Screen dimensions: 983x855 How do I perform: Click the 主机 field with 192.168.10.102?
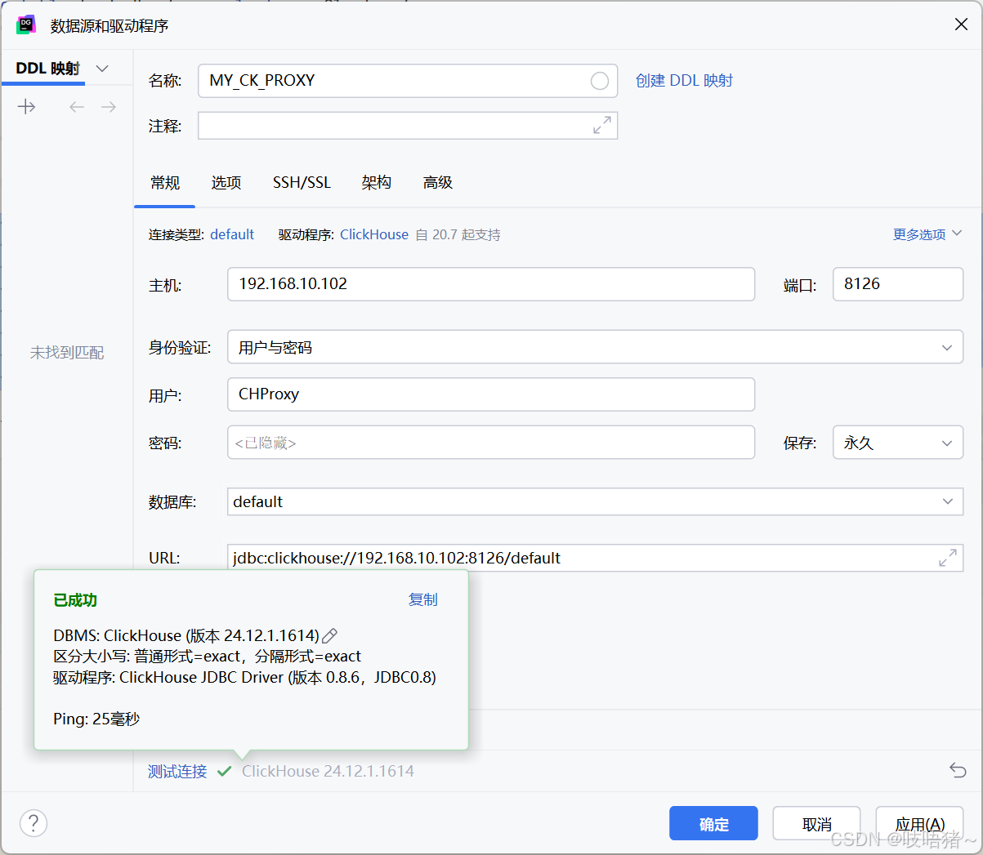point(491,284)
